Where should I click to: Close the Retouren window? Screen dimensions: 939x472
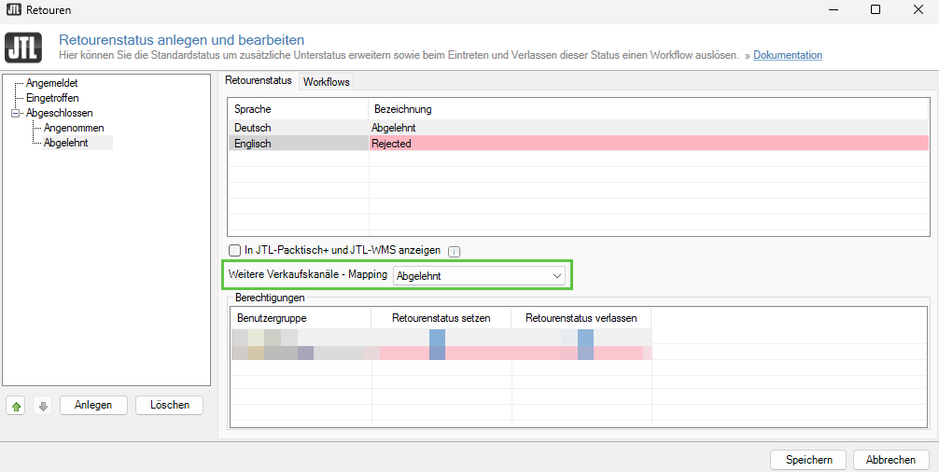(917, 9)
